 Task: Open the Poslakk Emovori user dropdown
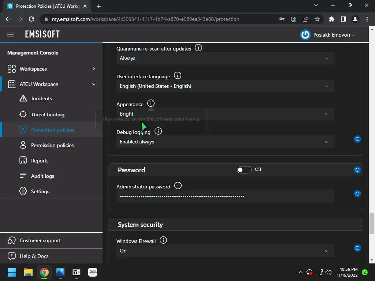(x=334, y=35)
